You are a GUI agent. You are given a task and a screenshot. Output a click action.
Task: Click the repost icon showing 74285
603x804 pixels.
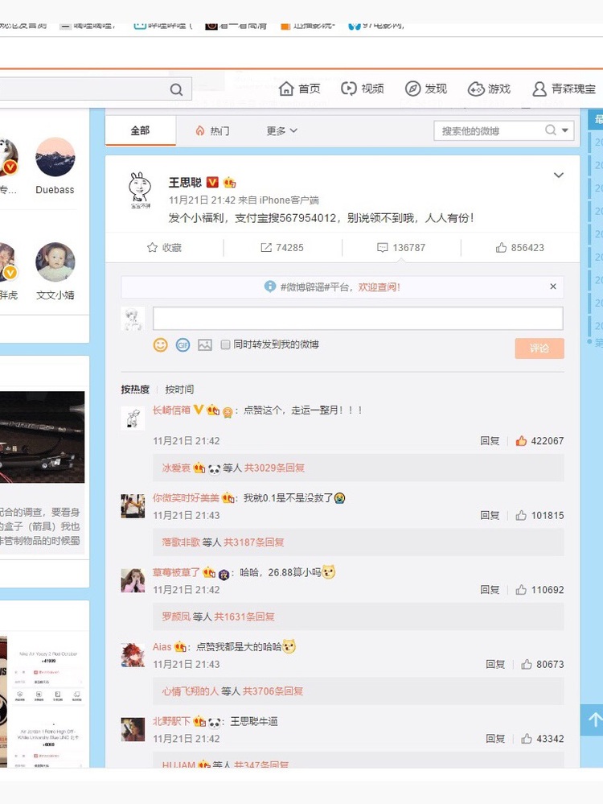click(266, 248)
